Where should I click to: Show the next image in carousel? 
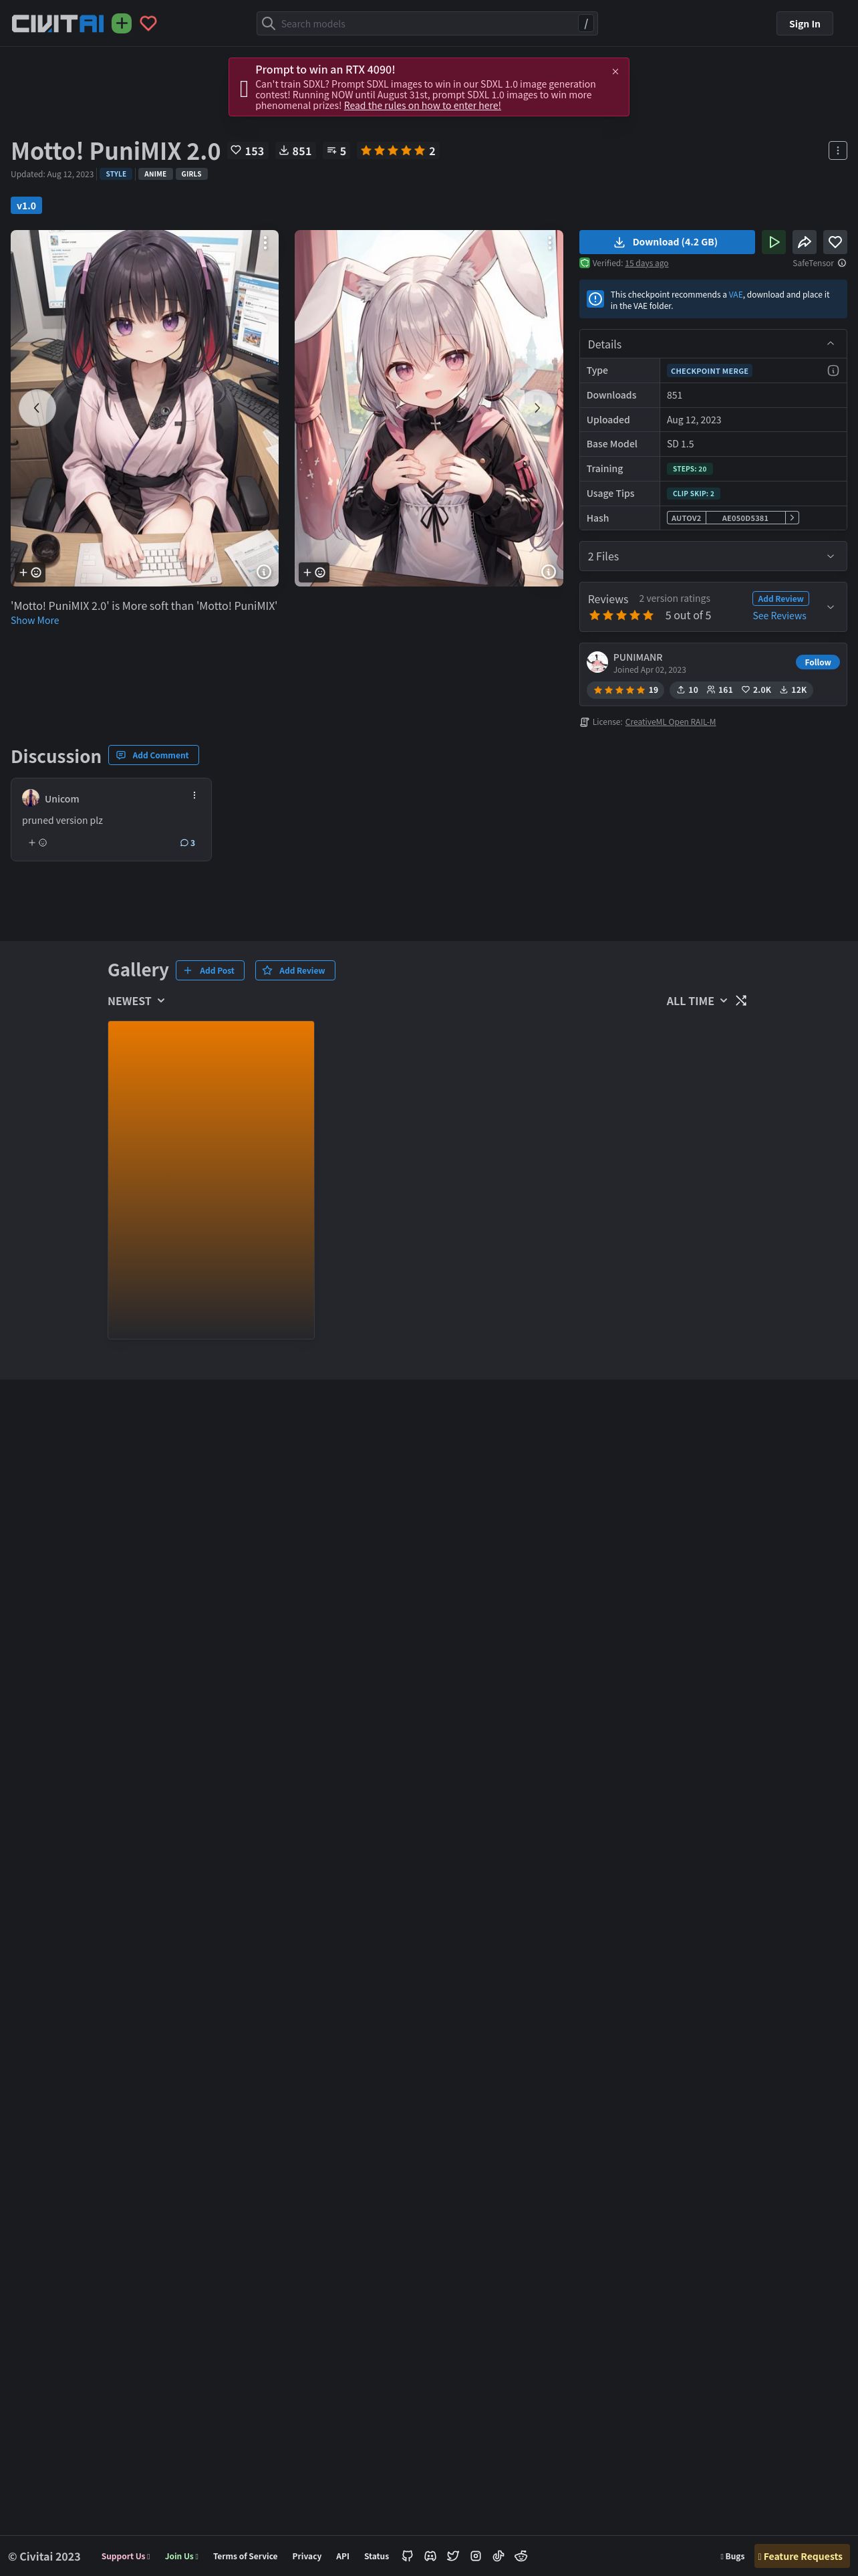[537, 408]
